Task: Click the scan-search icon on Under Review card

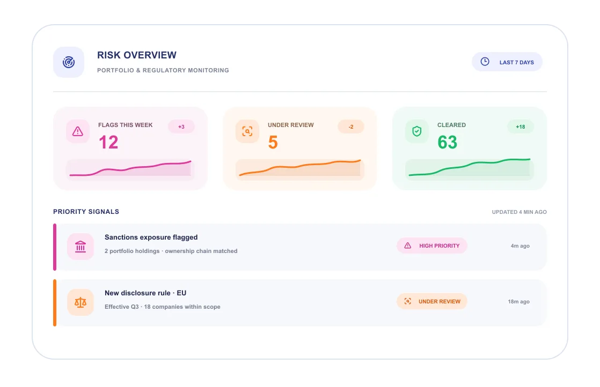Action: click(247, 131)
